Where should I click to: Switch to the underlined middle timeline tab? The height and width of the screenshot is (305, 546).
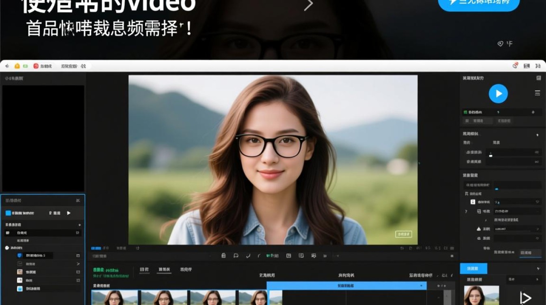pos(164,270)
